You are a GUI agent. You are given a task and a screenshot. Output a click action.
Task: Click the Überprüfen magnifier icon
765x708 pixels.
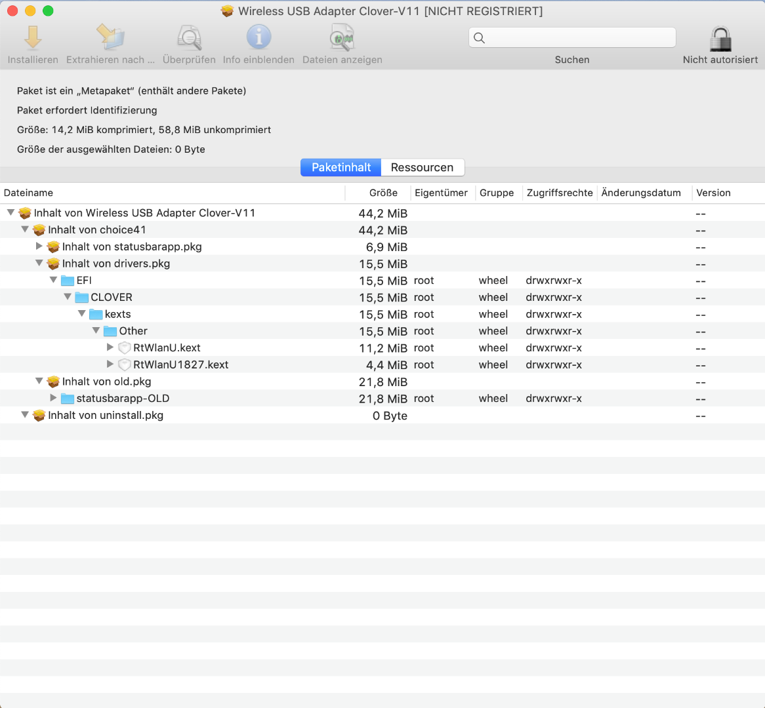(x=189, y=38)
